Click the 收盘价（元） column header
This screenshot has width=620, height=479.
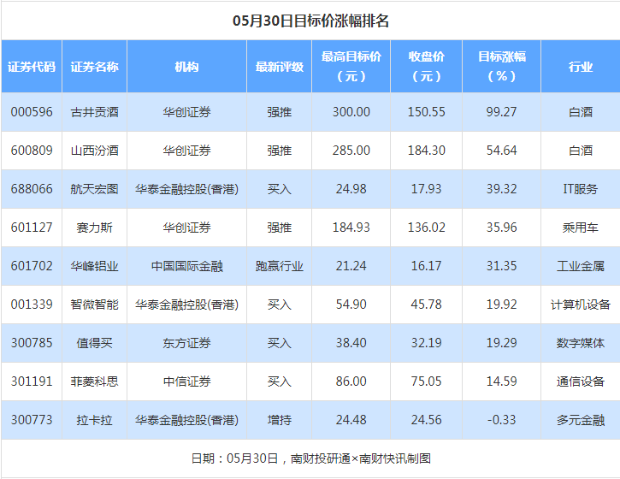click(x=426, y=66)
